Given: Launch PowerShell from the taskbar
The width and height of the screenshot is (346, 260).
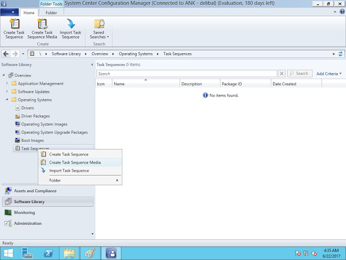Looking at the screenshot, I should [x=48, y=253].
